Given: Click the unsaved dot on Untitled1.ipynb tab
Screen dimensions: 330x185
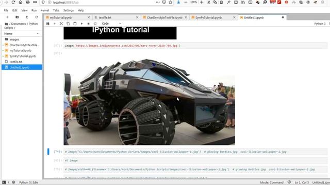Looking at the screenshot, I should 283,17.
